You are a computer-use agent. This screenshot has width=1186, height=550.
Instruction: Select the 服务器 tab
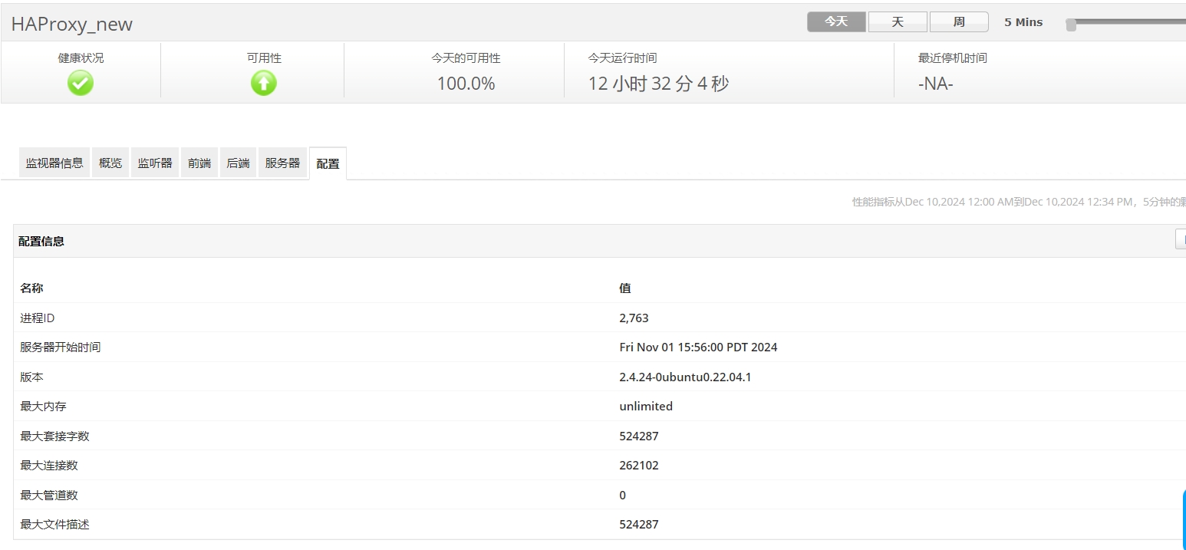point(282,163)
